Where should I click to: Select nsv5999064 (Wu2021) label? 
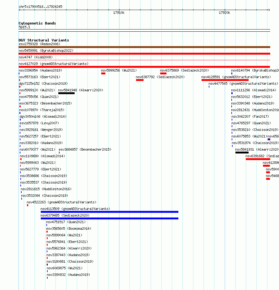(x=64, y=235)
